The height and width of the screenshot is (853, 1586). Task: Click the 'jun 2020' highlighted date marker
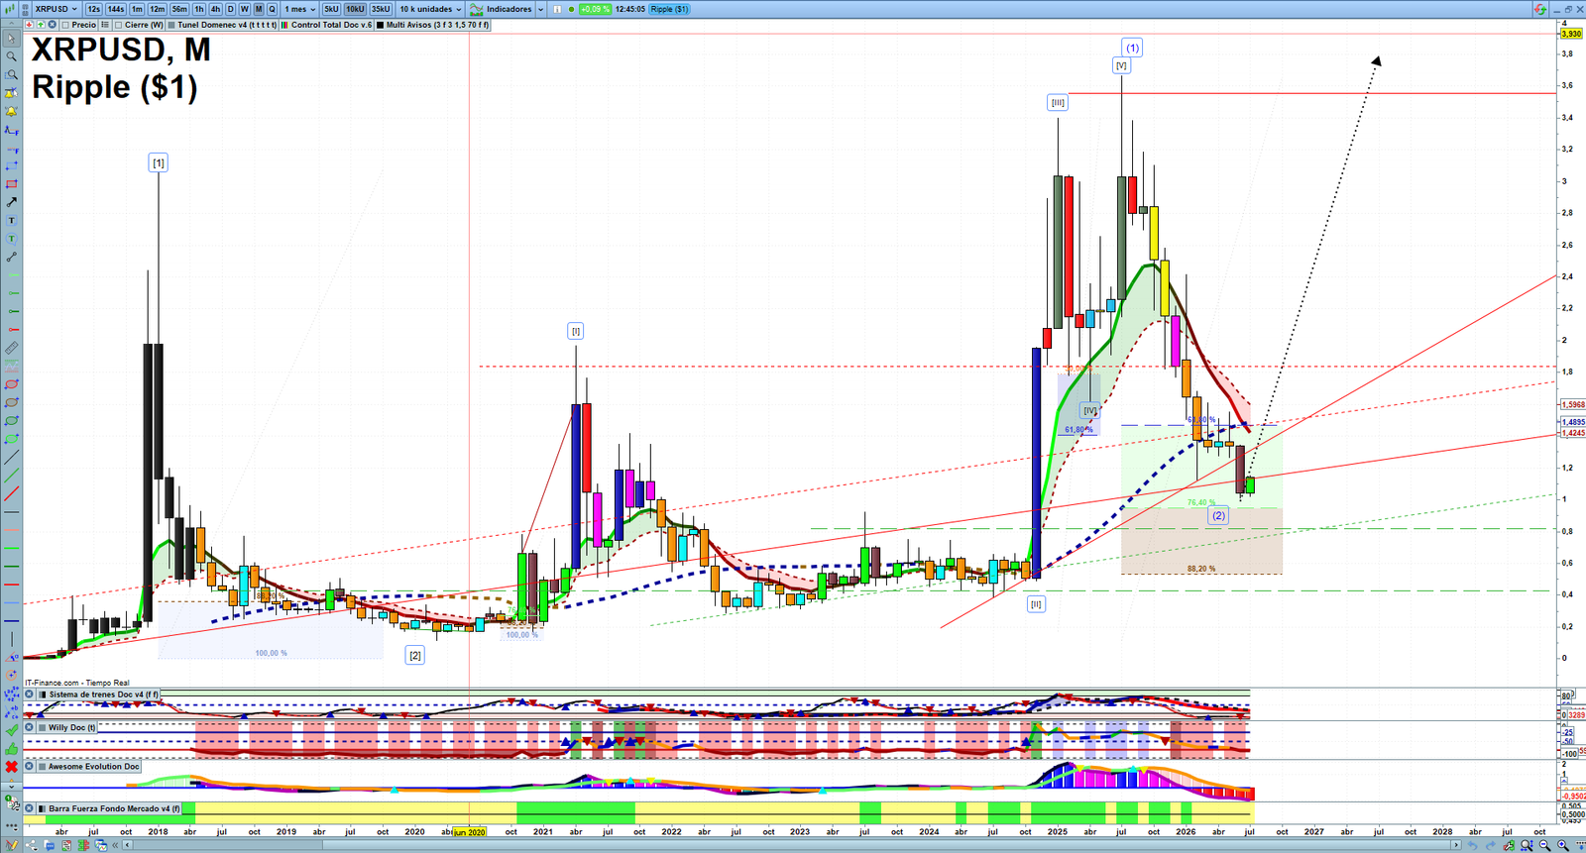(x=469, y=832)
